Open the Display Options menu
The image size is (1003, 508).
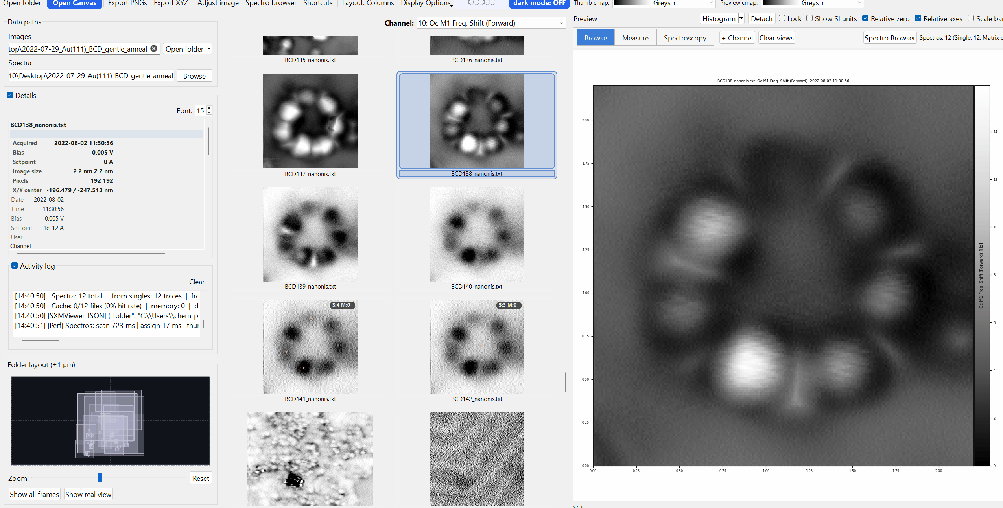pos(426,3)
